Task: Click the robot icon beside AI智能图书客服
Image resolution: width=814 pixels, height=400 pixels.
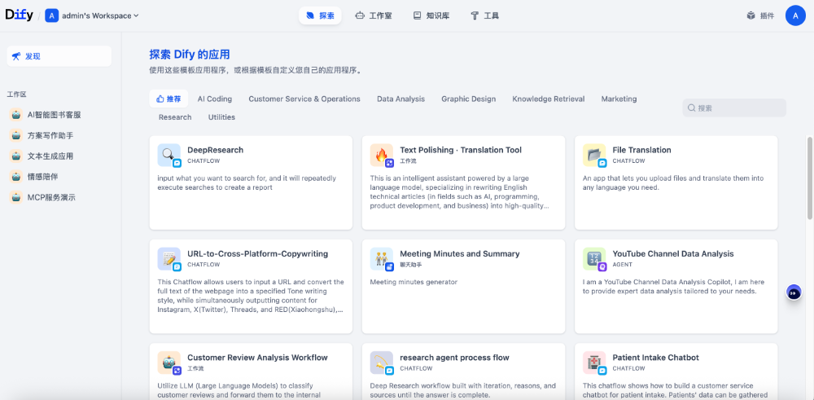Action: point(16,115)
